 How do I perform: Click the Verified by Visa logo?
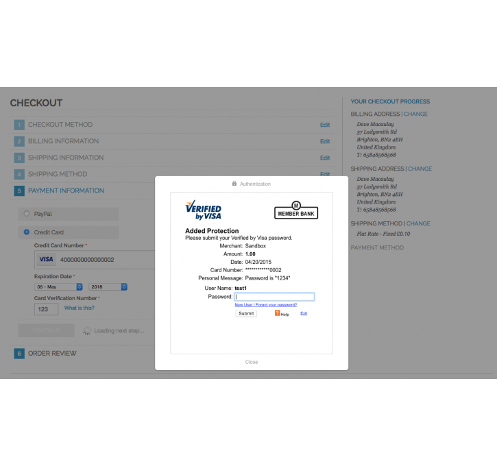coord(203,210)
